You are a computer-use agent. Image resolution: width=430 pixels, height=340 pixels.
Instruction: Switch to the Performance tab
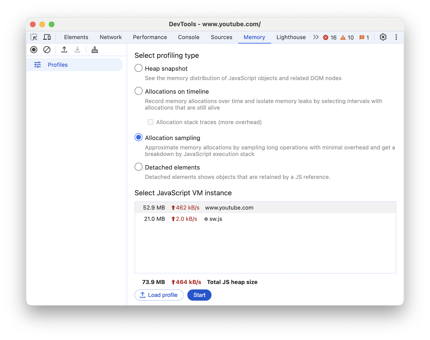150,37
